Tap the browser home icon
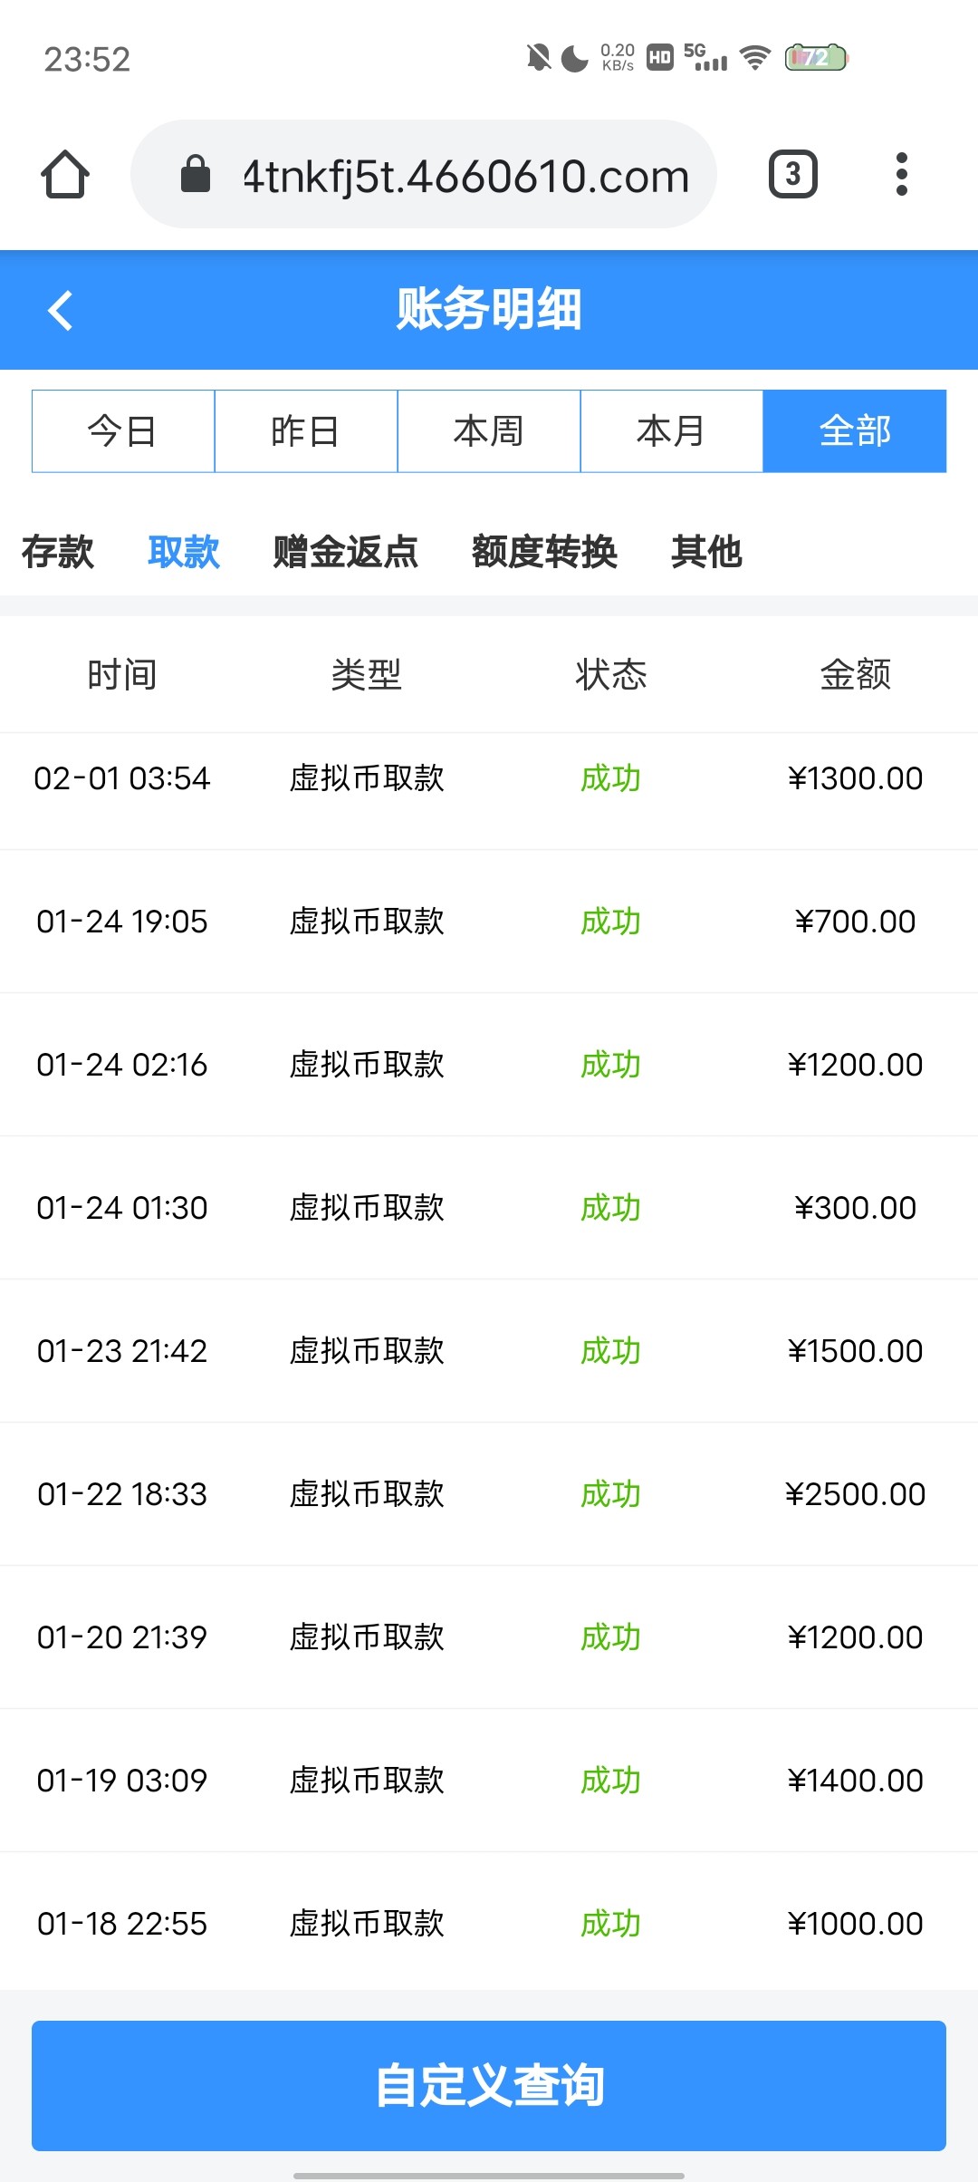This screenshot has height=2182, width=978. click(x=65, y=174)
